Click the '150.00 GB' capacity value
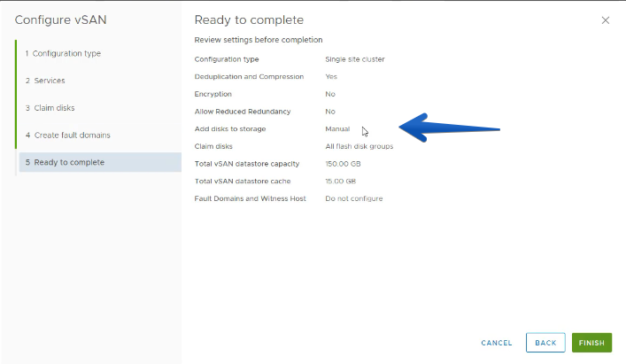Viewport: 626px width, 364px height. [x=343, y=164]
